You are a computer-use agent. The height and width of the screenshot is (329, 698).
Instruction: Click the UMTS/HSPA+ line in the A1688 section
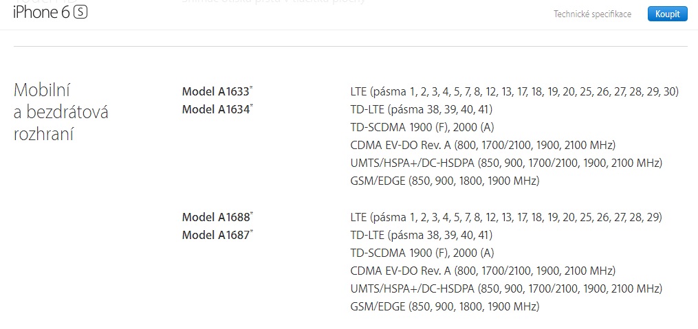pyautogui.click(x=505, y=288)
